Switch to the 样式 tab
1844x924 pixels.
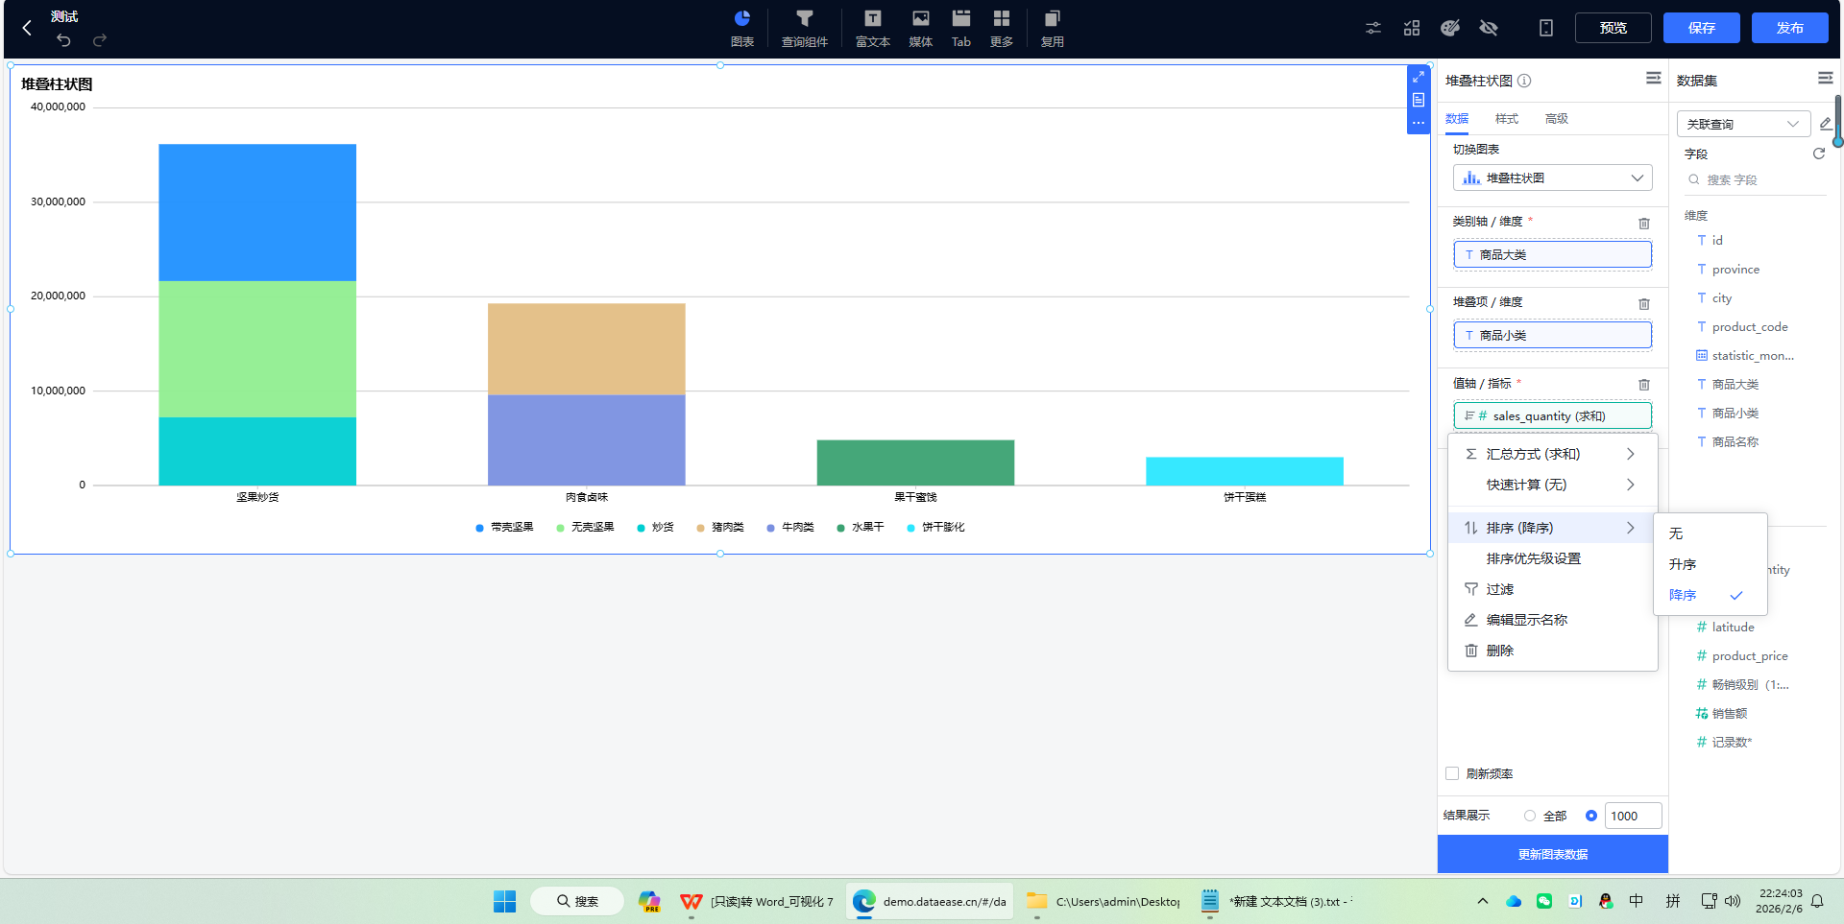click(x=1507, y=119)
